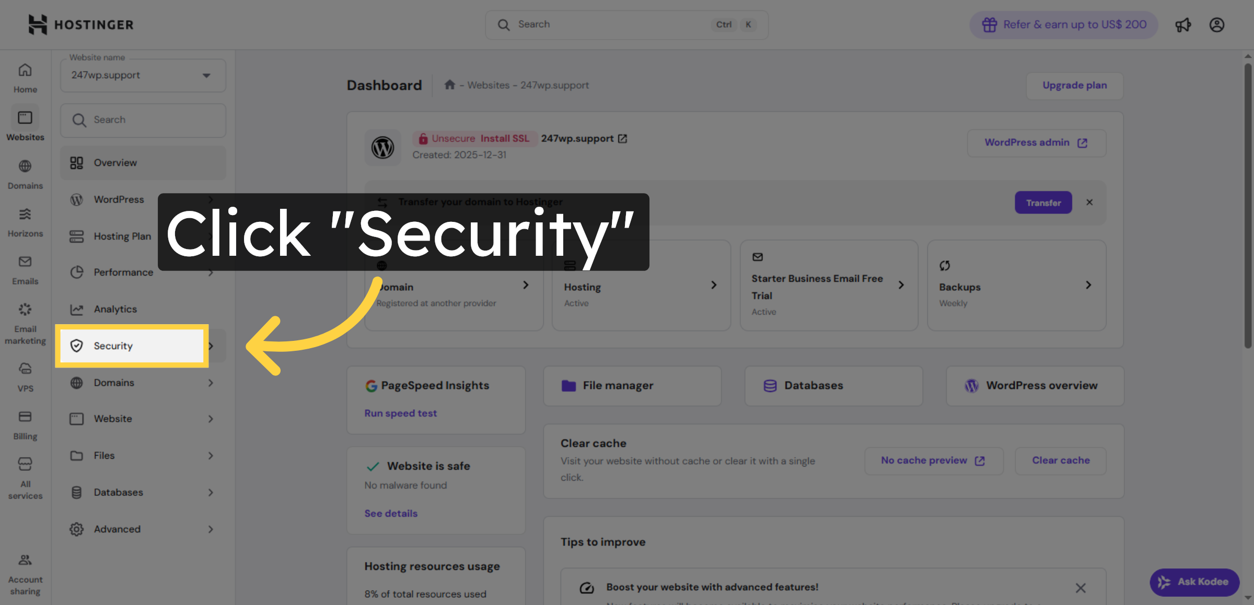Open the VPS sidebar icon
The width and height of the screenshot is (1254, 605).
[x=25, y=368]
